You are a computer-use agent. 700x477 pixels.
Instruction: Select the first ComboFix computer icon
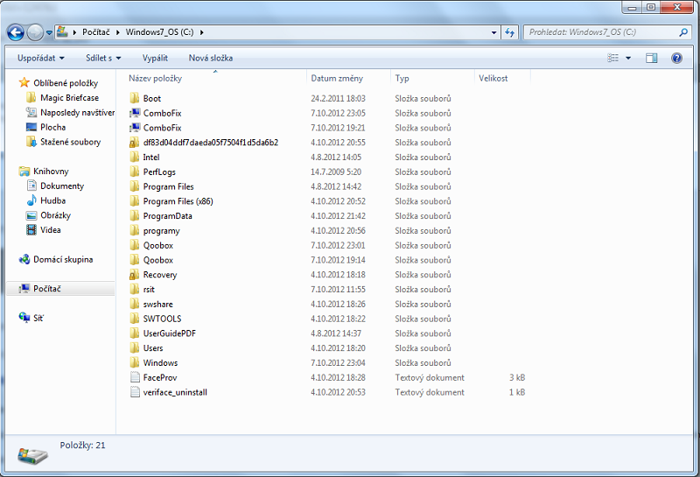[x=134, y=113]
